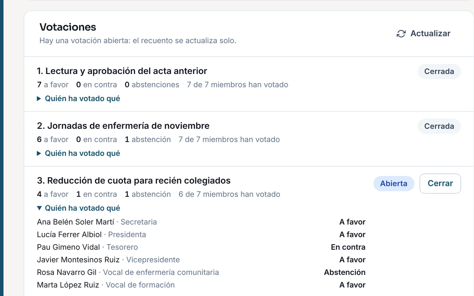Select the Votaciones heading
The height and width of the screenshot is (296, 474).
[68, 27]
